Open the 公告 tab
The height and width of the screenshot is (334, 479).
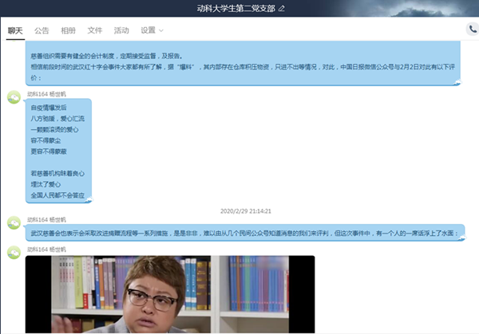point(42,30)
